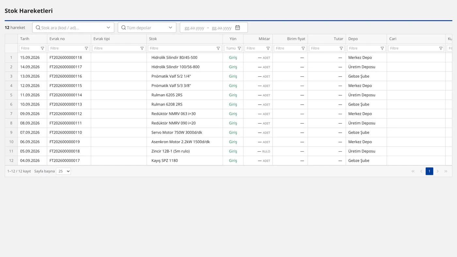This screenshot has height=257, width=457.
Task: Select page 1 in the pagination
Action: coord(429,171)
